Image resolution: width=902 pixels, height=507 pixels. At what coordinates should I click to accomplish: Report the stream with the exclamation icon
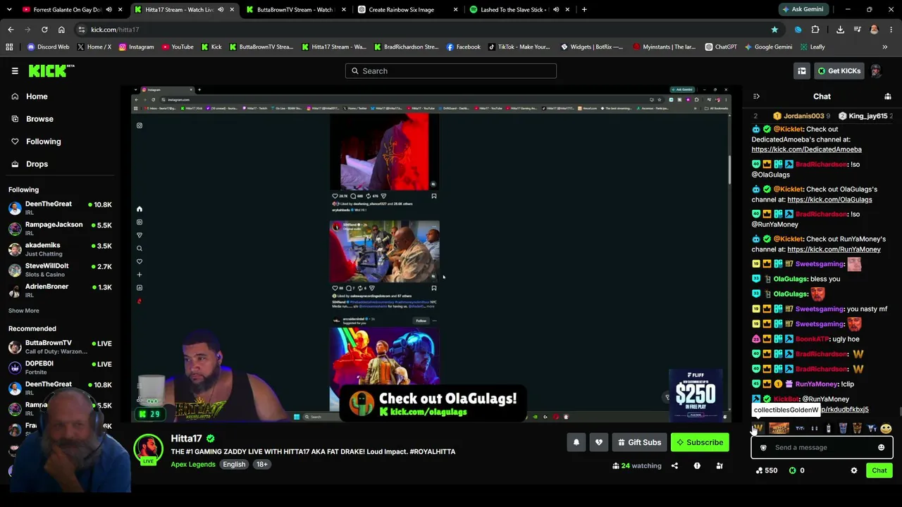click(x=697, y=465)
